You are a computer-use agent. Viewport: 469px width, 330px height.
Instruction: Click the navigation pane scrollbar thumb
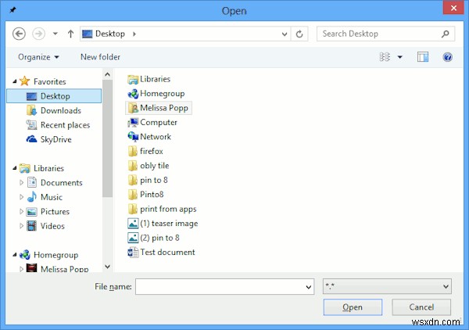click(108, 138)
